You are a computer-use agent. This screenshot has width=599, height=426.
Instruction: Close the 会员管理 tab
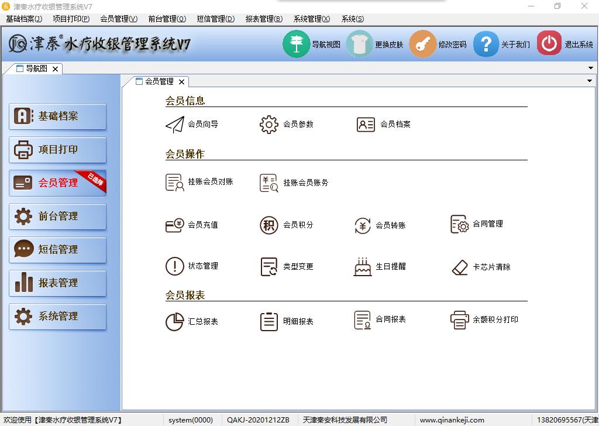point(182,82)
